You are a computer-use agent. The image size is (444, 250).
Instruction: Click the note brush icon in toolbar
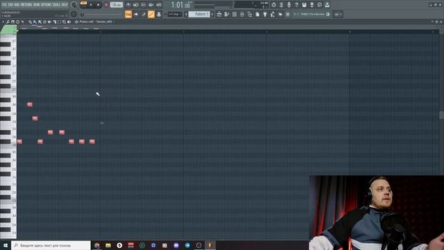(144, 14)
